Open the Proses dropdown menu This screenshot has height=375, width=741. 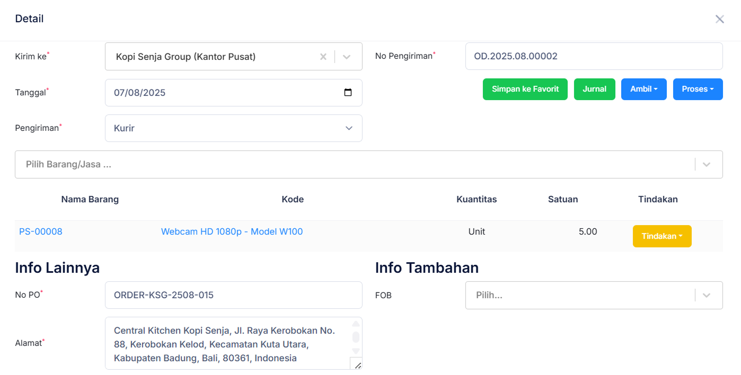pos(698,89)
